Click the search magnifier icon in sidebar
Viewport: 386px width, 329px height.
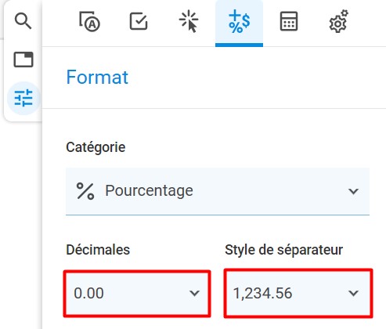(23, 21)
